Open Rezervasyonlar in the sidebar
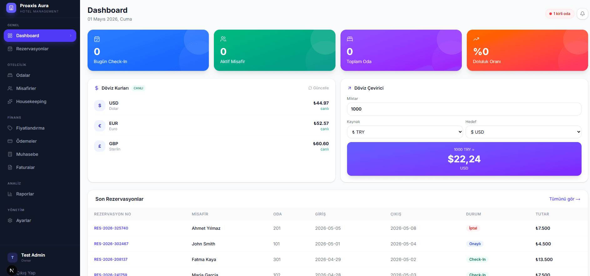The image size is (590, 276). 40,49
